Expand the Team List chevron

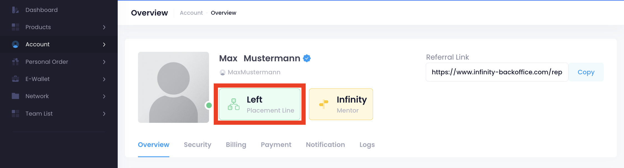point(104,114)
